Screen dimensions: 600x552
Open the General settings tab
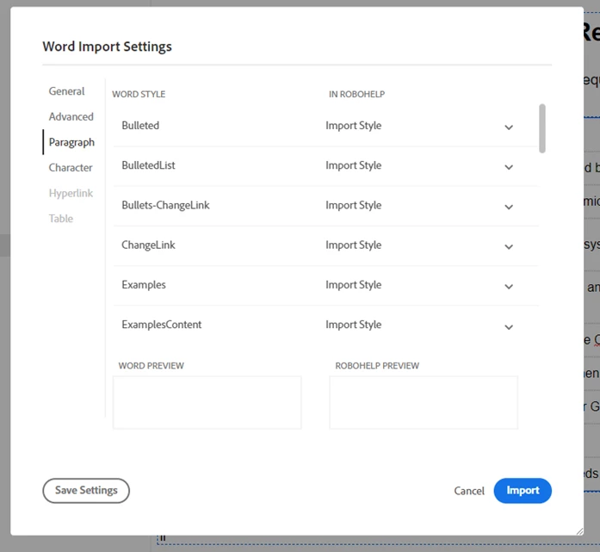[x=66, y=91]
